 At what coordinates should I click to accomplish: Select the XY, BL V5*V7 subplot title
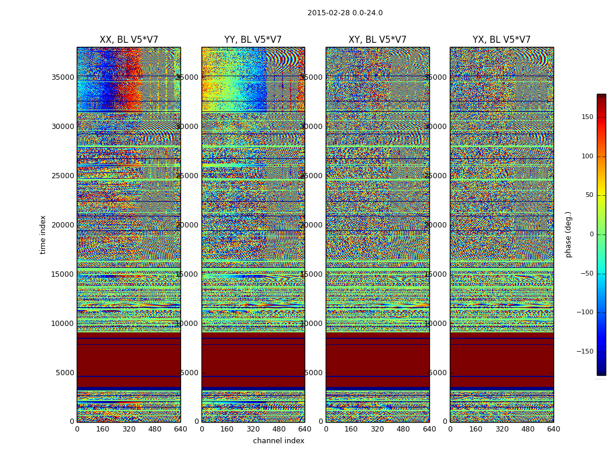coord(377,40)
